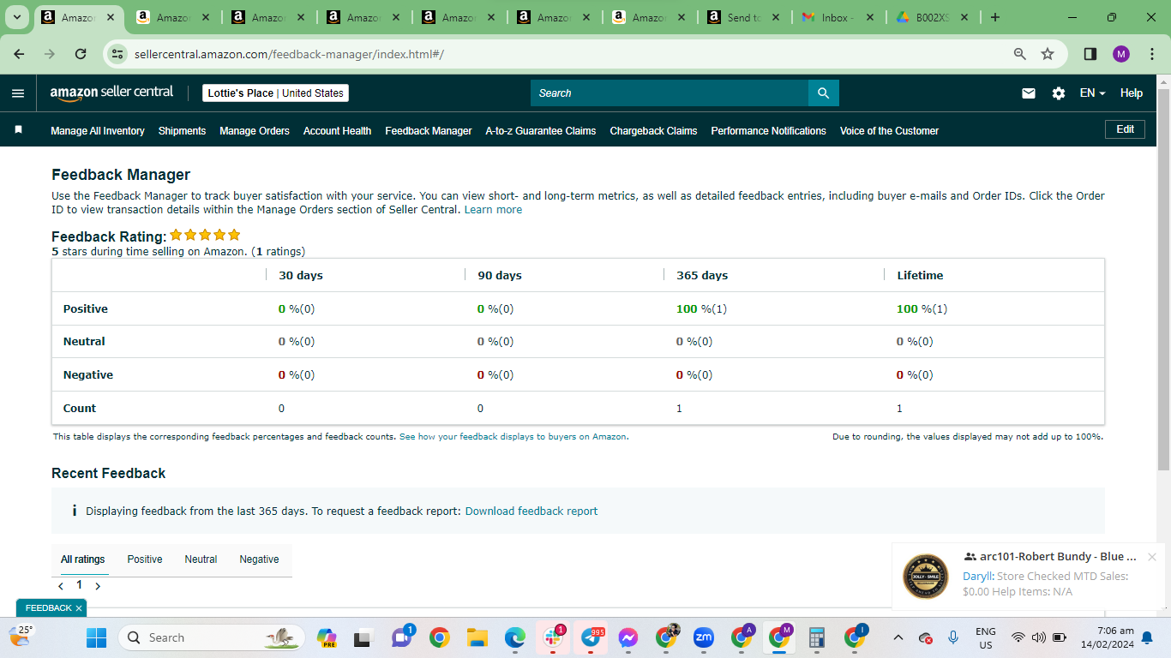1171x658 pixels.
Task: Close the FEEDBACK widget
Action: tap(79, 608)
